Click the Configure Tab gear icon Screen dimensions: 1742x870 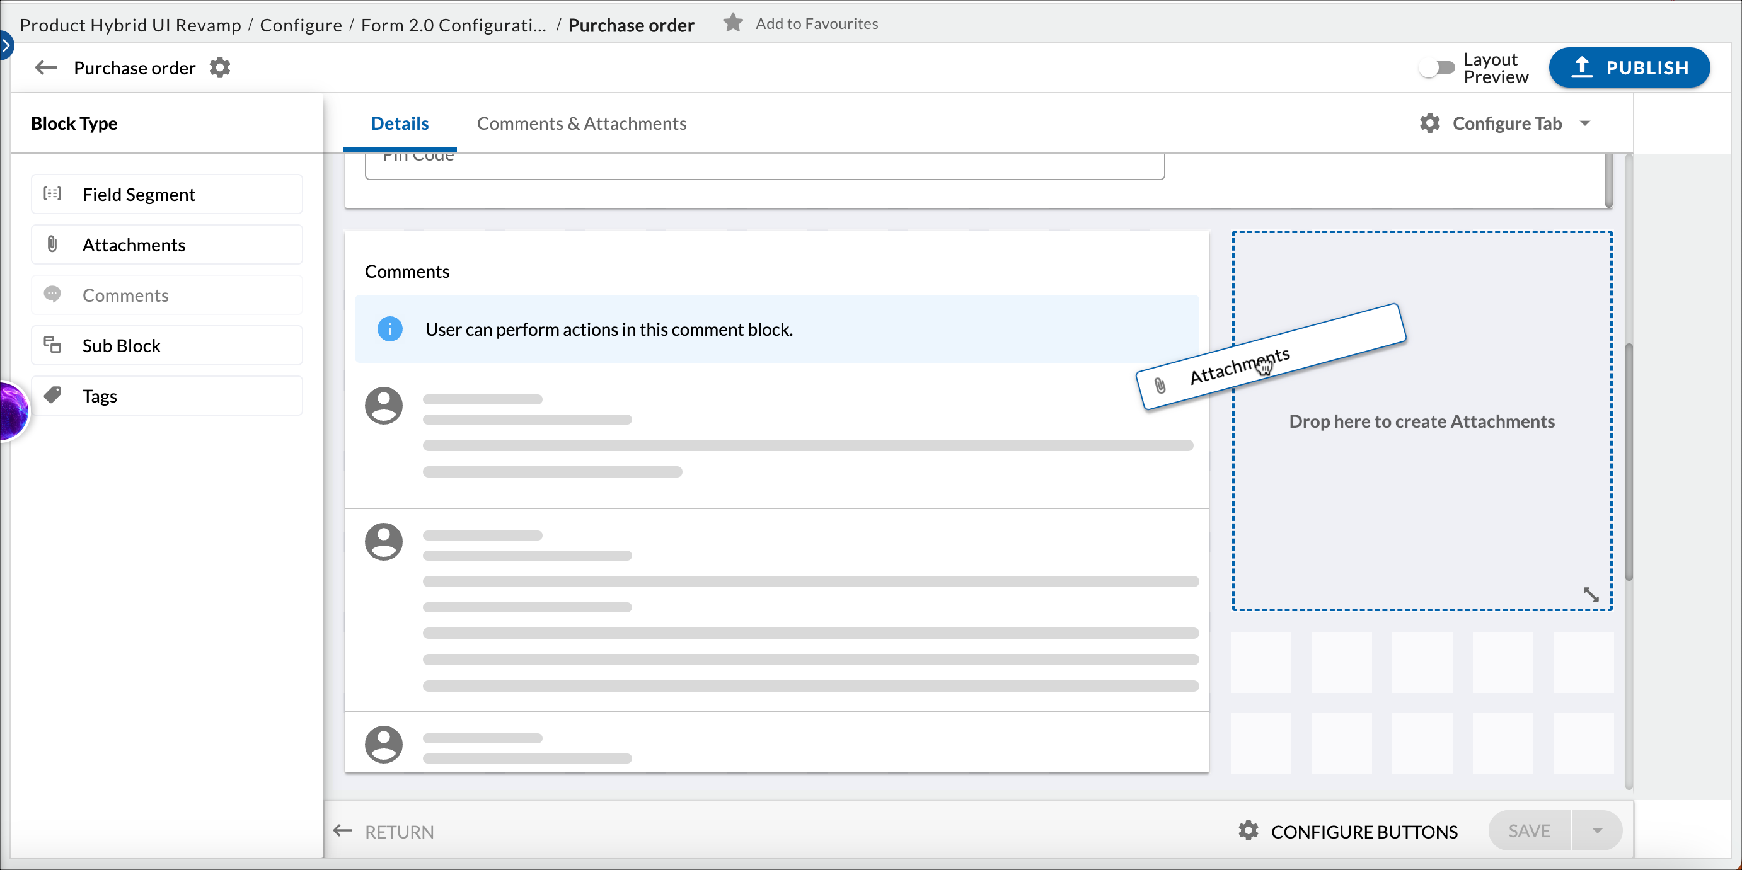(1429, 123)
